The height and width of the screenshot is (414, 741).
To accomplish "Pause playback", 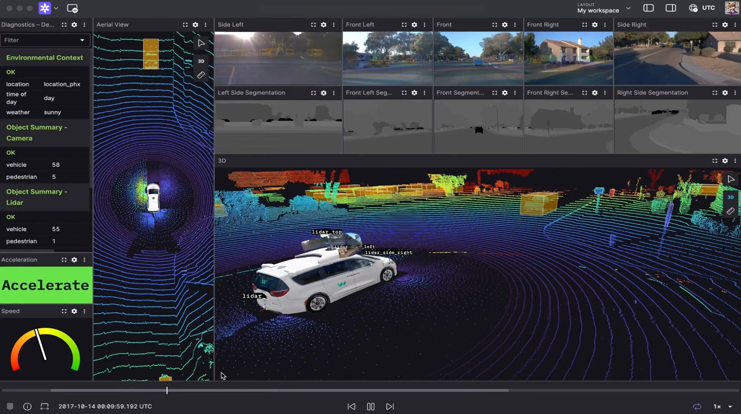I will coord(371,407).
